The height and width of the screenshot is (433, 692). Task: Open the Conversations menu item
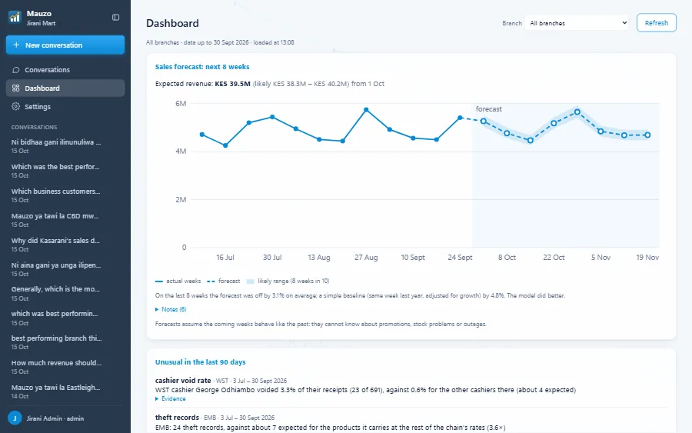[x=65, y=70]
